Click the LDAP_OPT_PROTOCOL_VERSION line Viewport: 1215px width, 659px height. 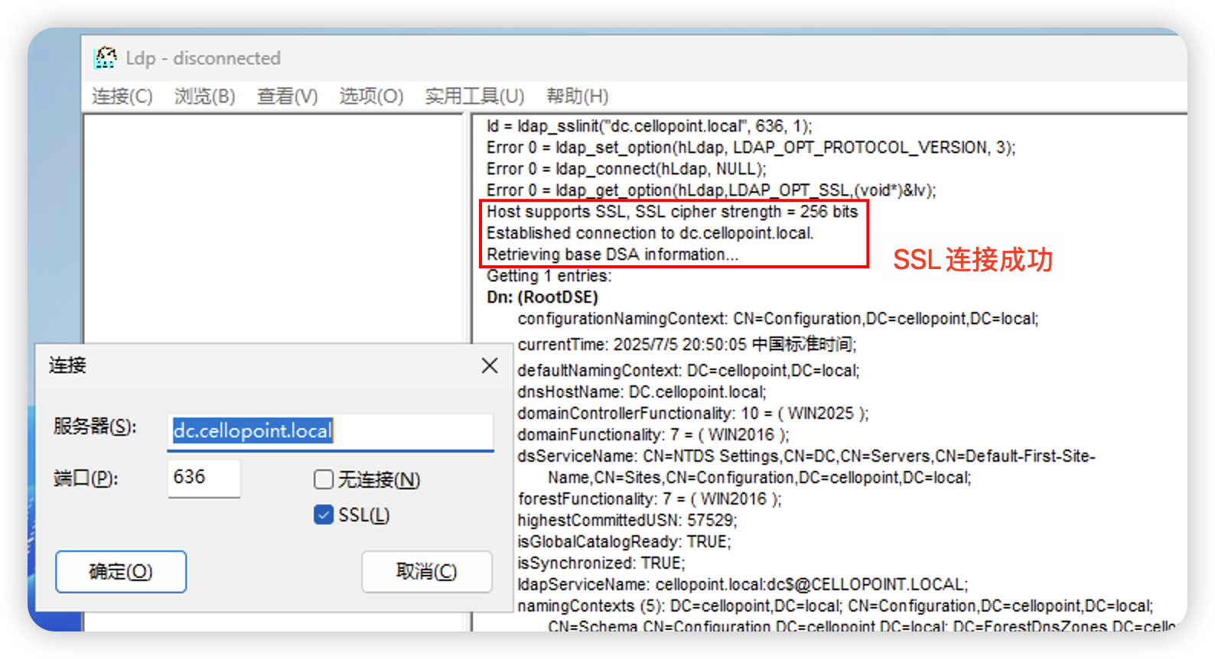[751, 148]
